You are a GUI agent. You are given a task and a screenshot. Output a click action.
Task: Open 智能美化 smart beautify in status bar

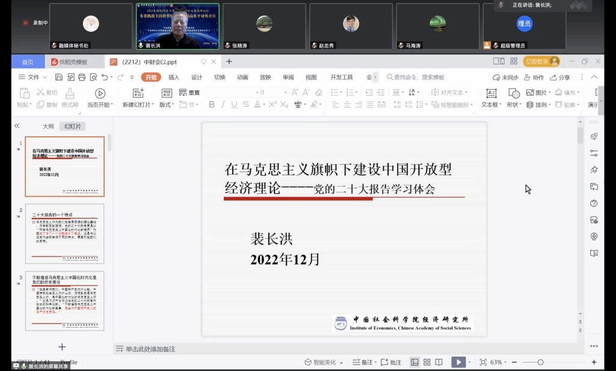coord(324,362)
